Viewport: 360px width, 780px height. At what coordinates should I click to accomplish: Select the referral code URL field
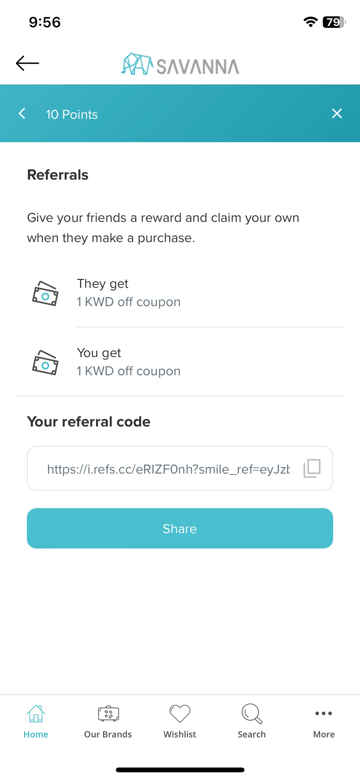point(180,468)
